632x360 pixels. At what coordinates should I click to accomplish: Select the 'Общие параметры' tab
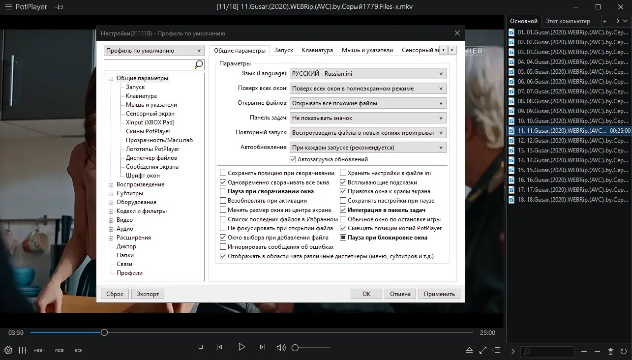240,51
